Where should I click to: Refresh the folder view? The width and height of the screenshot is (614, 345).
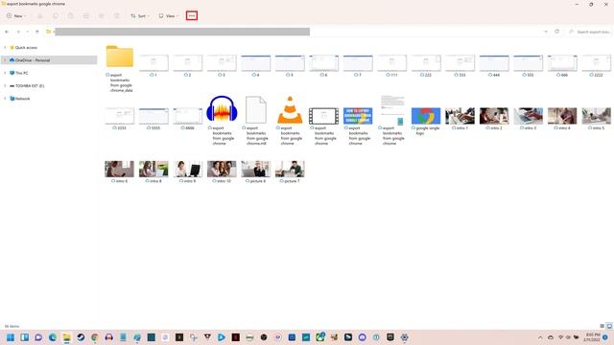pos(556,32)
